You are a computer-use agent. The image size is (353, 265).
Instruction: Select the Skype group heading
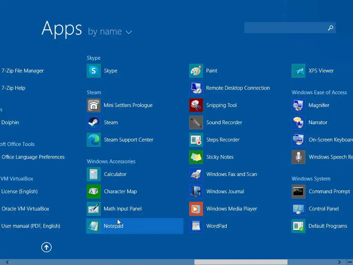(x=94, y=58)
